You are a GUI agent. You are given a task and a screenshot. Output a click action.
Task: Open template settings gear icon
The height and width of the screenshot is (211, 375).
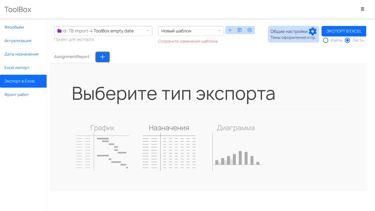[x=250, y=30]
